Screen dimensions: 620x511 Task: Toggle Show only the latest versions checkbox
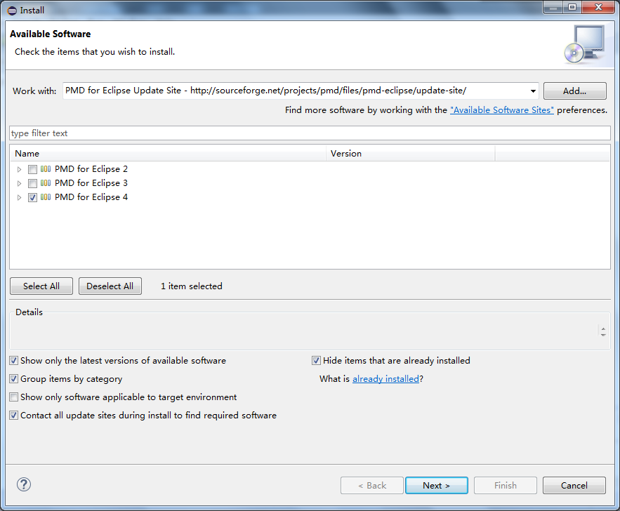14,360
